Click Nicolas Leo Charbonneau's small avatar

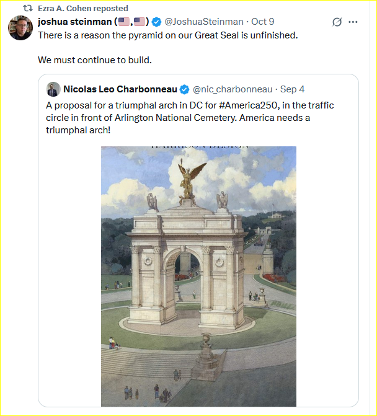coord(53,89)
